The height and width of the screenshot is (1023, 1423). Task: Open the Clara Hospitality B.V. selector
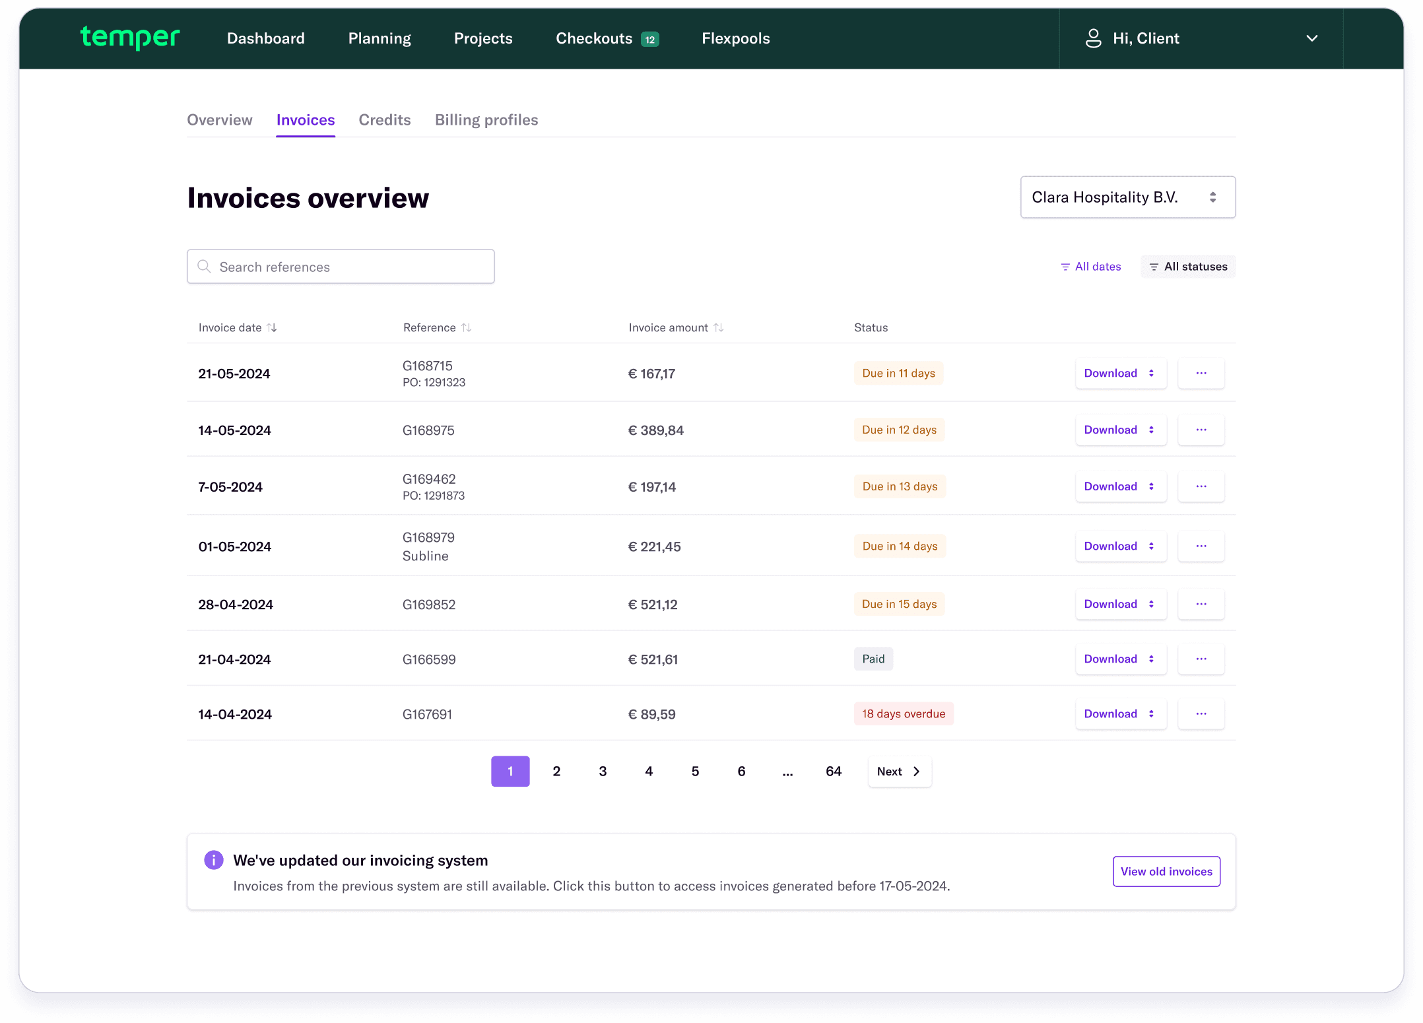click(x=1127, y=197)
